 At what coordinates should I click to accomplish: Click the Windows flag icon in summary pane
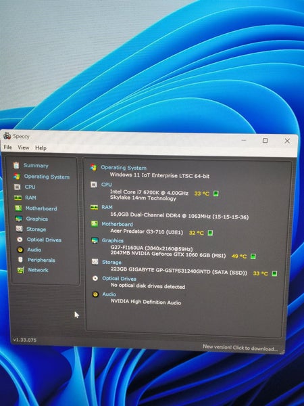click(x=94, y=167)
